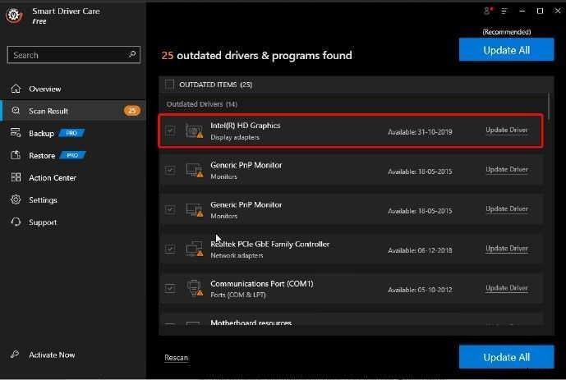Screen dimensions: 566x380
Task: Click Update Driver for Communications Port (COM1)
Action: (x=506, y=288)
